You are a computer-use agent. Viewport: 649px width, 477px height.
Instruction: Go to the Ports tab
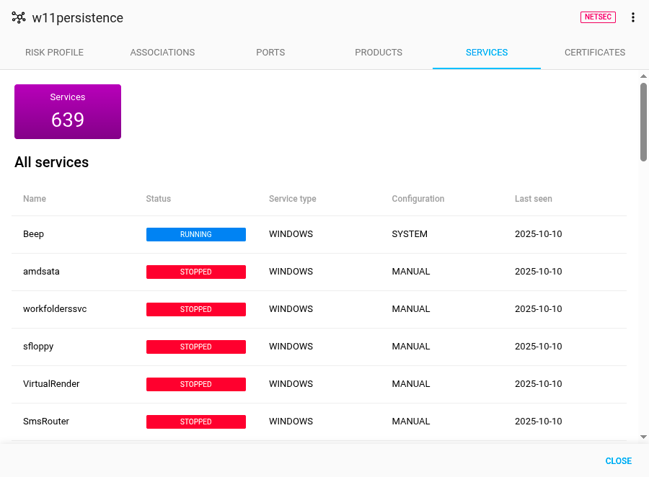(270, 53)
